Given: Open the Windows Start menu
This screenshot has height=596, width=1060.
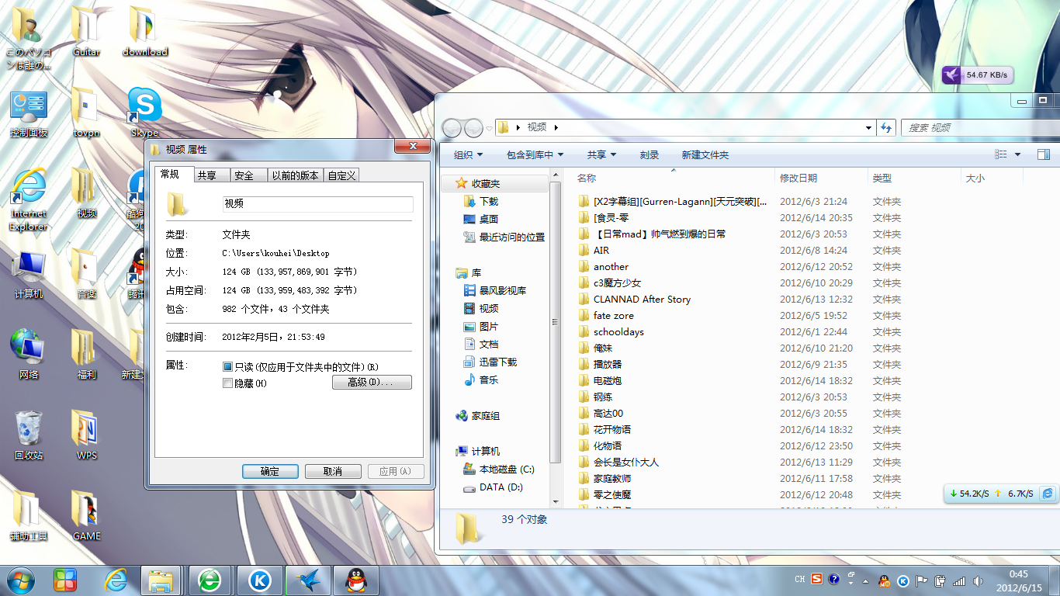Looking at the screenshot, I should click(19, 580).
